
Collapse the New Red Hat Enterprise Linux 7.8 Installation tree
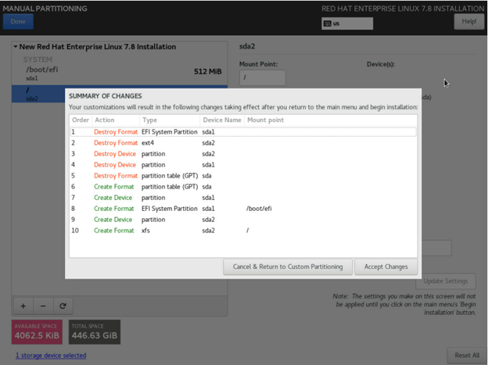[16, 47]
